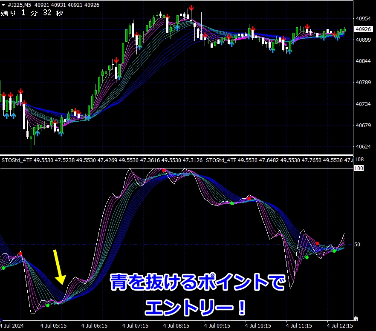Click the red dot nearest the 50 level label
Screen dimensions: 376x331
[x=317, y=243]
